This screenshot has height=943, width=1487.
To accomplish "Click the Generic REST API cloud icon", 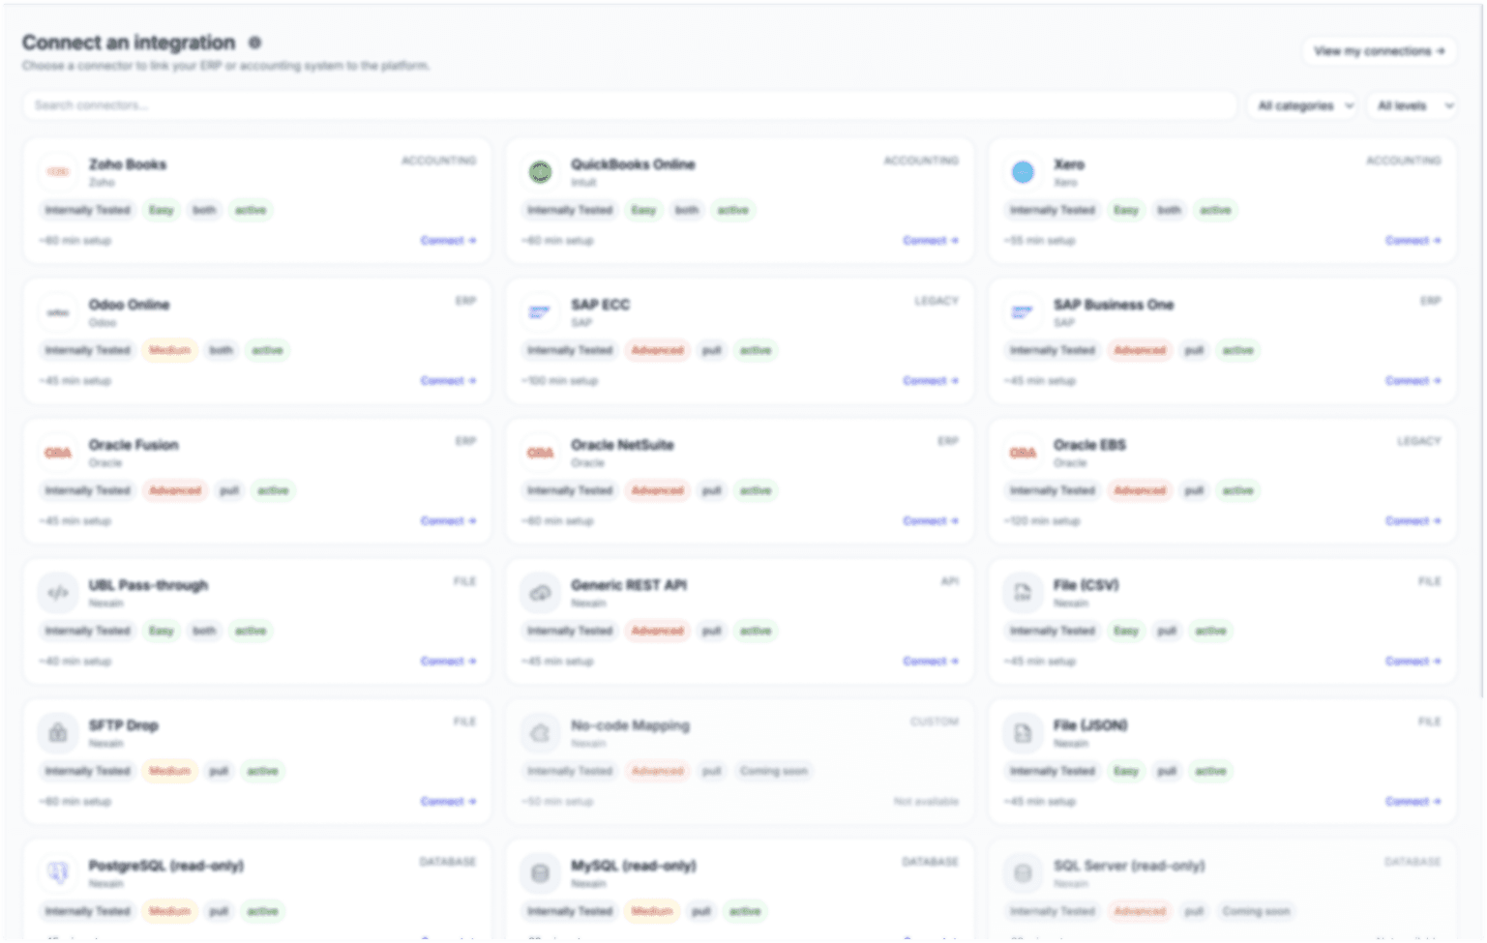I will pos(540,593).
